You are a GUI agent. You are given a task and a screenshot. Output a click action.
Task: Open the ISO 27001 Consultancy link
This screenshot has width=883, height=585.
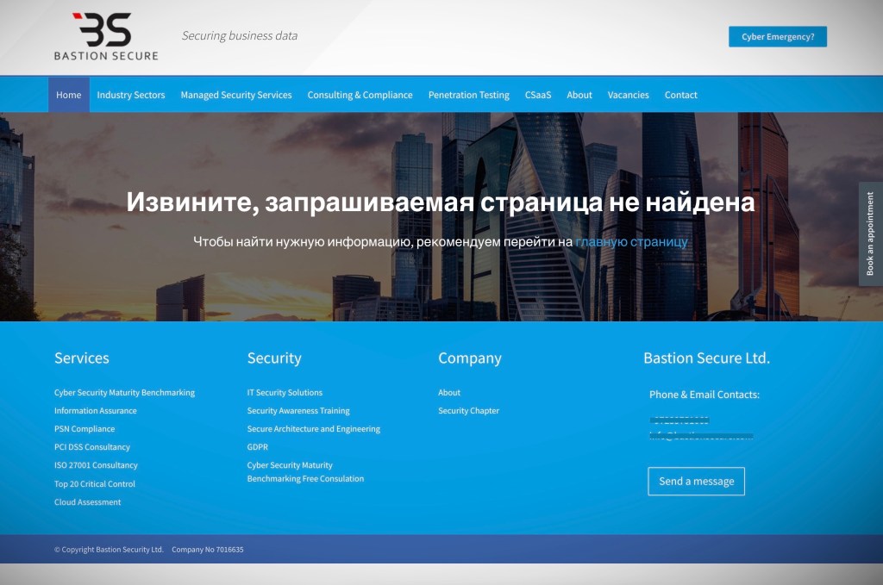96,465
